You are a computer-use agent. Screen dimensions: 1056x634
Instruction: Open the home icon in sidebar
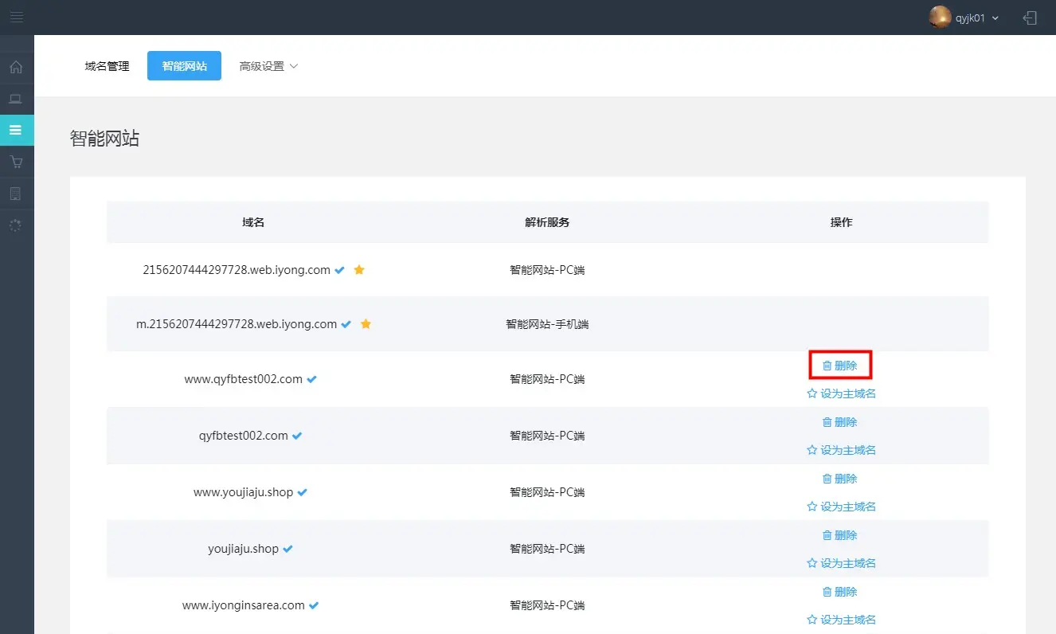pyautogui.click(x=16, y=67)
